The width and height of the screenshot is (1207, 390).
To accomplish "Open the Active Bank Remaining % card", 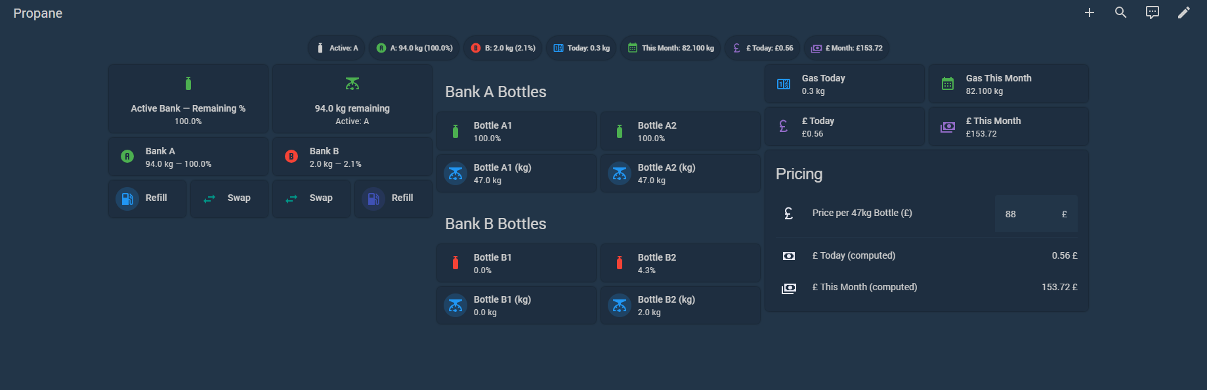I will (x=188, y=99).
